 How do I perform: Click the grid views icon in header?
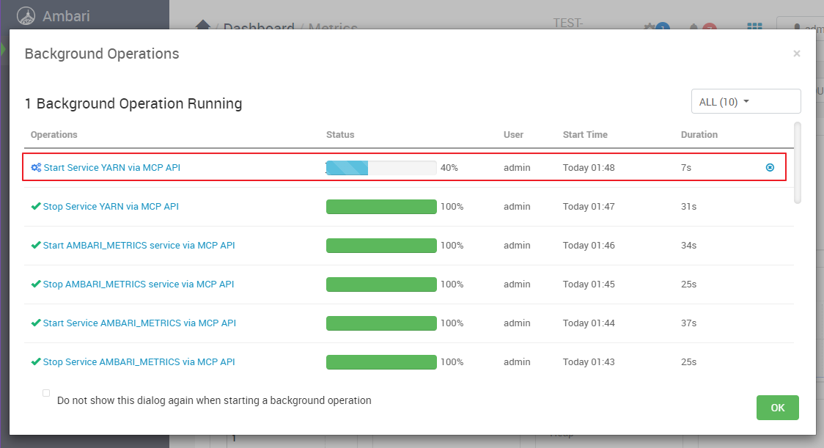[x=754, y=26]
